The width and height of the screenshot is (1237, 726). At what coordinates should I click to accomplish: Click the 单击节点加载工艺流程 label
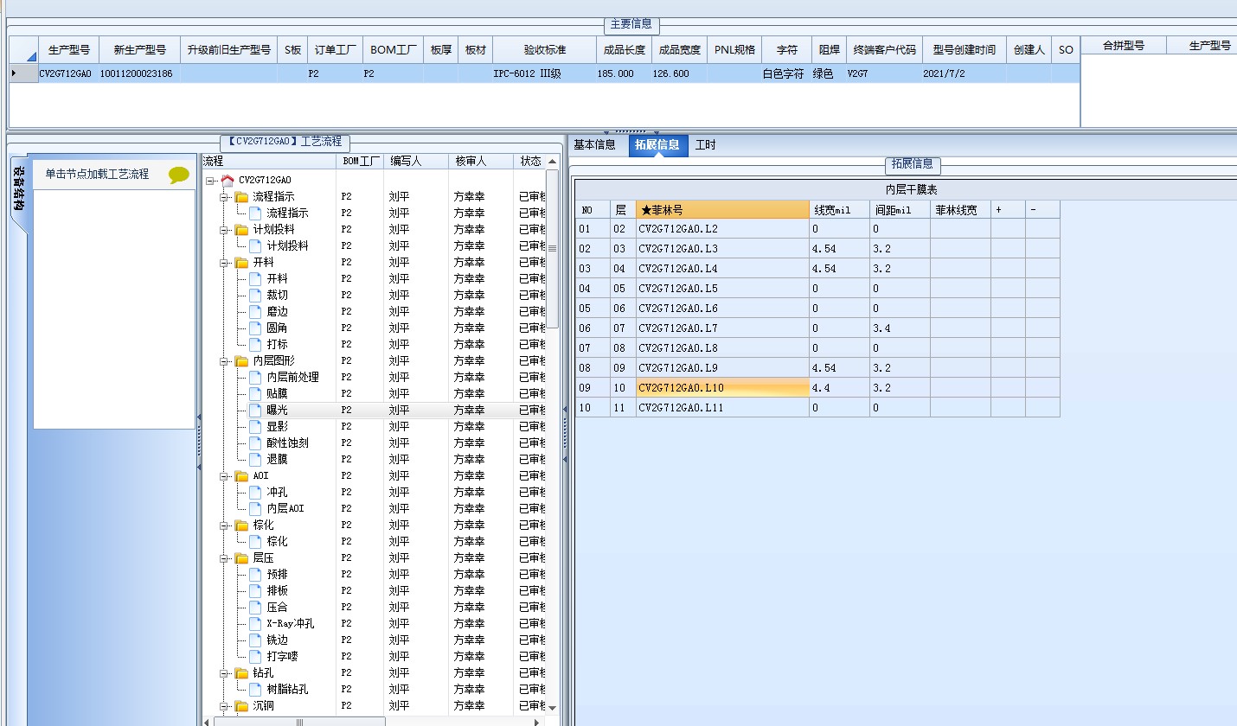97,175
